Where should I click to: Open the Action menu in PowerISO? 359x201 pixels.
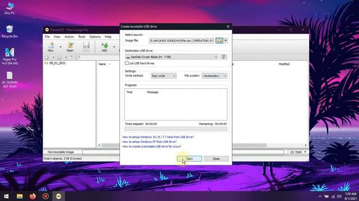[69, 37]
